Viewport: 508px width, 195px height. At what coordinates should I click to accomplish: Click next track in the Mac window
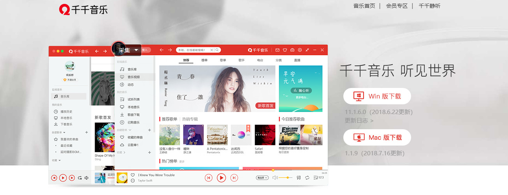(x=72, y=178)
